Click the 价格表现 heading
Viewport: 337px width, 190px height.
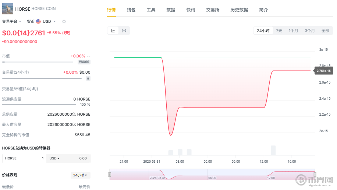pyautogui.click(x=10, y=175)
